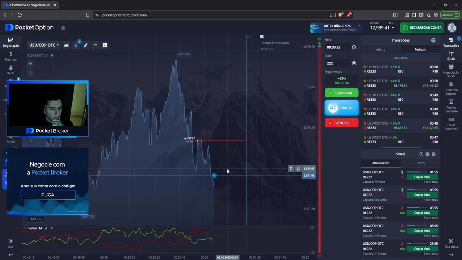Viewport: 462px width, 260px height.
Task: Open the M3 timeframe dropdown
Action: pyautogui.click(x=35, y=219)
